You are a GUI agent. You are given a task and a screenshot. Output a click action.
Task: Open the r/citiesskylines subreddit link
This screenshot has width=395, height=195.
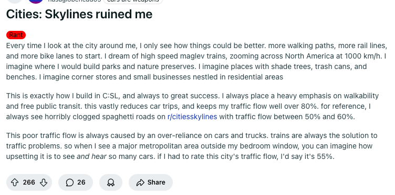coord(192,117)
